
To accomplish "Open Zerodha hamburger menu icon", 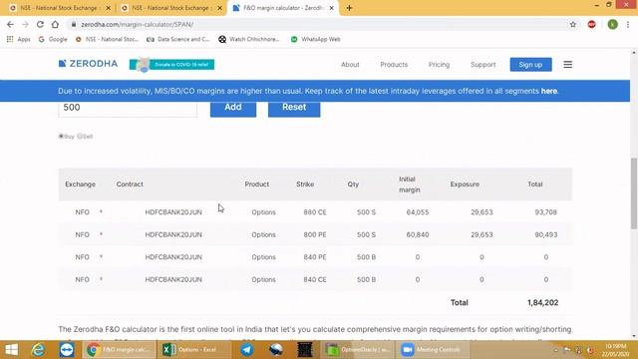I will (567, 64).
